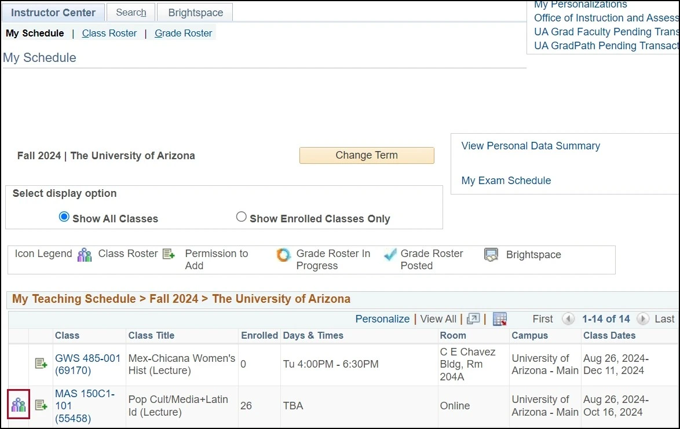This screenshot has width=680, height=429.
Task: Download schedule table to spreadsheet icon
Action: (x=500, y=319)
